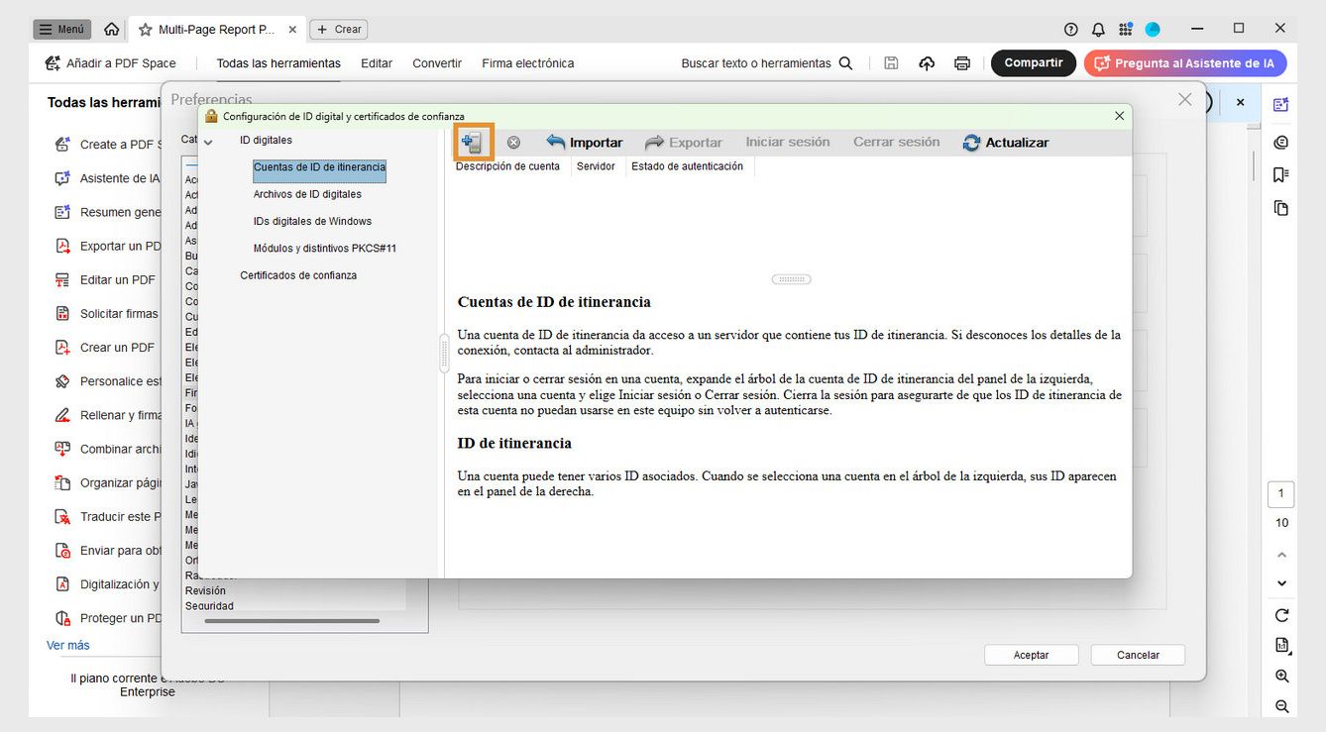Open the Combinar archivos tool icon

point(61,448)
